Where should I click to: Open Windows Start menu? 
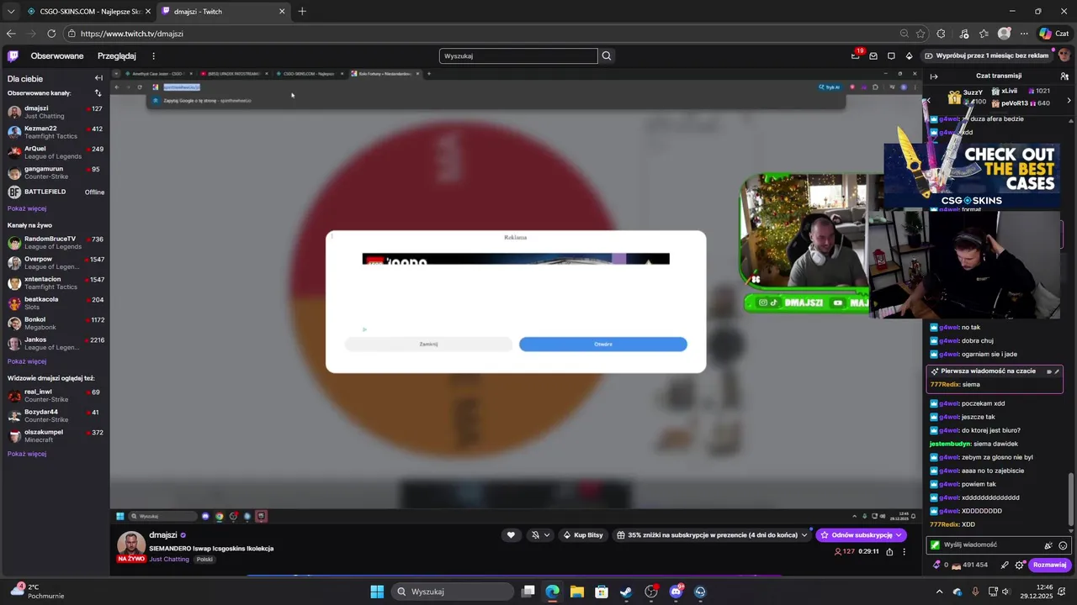tap(377, 592)
